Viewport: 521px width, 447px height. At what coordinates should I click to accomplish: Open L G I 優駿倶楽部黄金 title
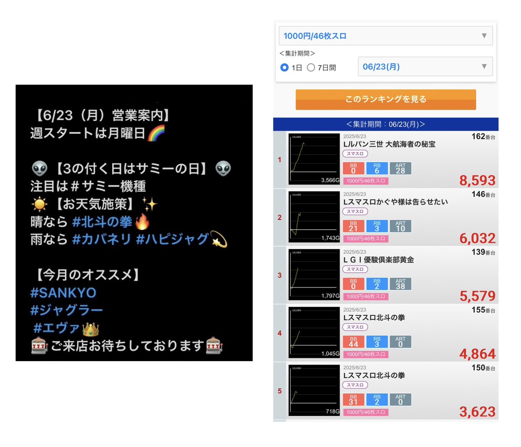point(379,260)
